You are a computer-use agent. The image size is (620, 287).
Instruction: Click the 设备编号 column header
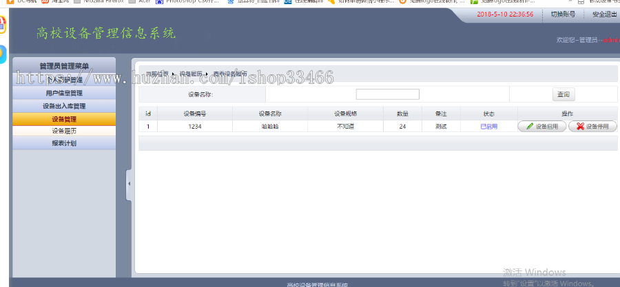coord(194,114)
